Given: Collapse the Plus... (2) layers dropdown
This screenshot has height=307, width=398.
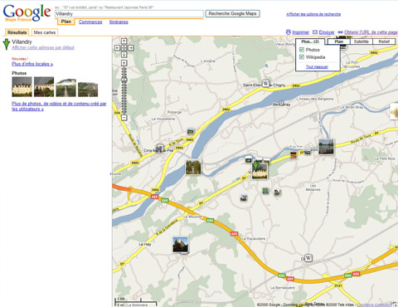Looking at the screenshot, I should [310, 41].
